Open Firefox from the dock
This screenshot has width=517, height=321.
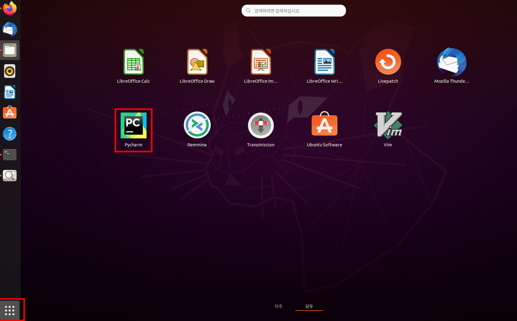pyautogui.click(x=10, y=8)
